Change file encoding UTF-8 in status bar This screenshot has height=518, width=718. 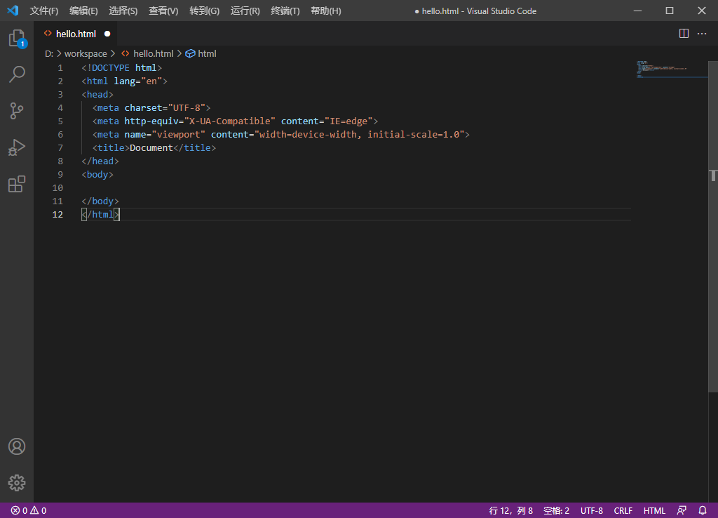click(592, 510)
